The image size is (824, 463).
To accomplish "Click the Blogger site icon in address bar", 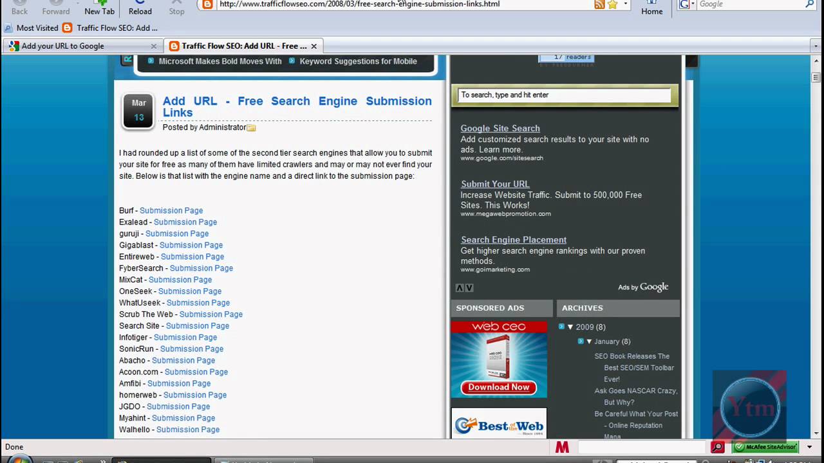I will click(207, 5).
